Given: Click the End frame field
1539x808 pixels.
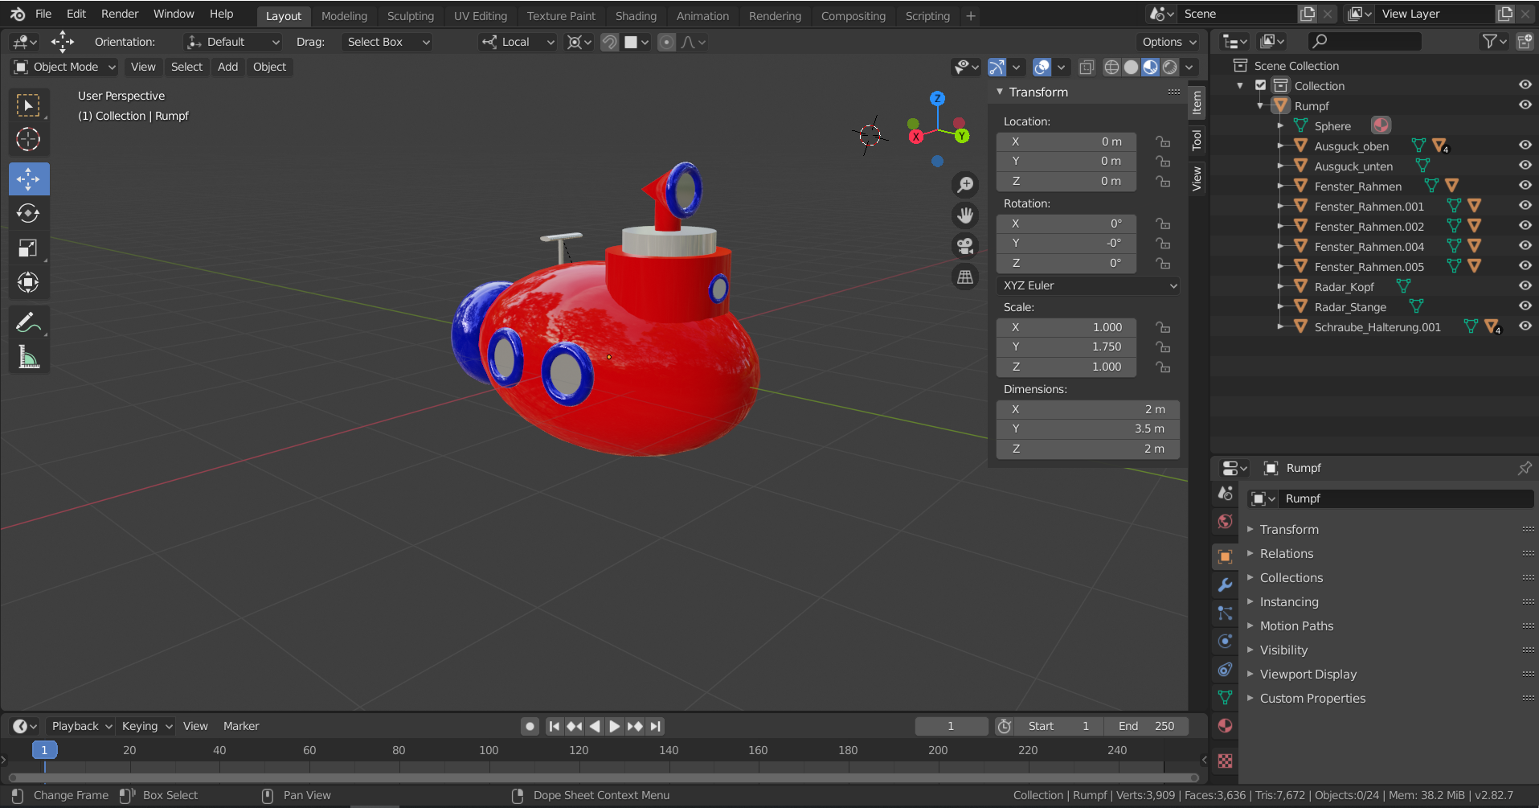Looking at the screenshot, I should [1146, 726].
